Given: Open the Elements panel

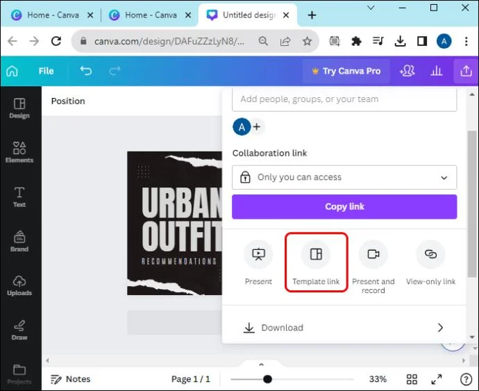Looking at the screenshot, I should (x=19, y=152).
